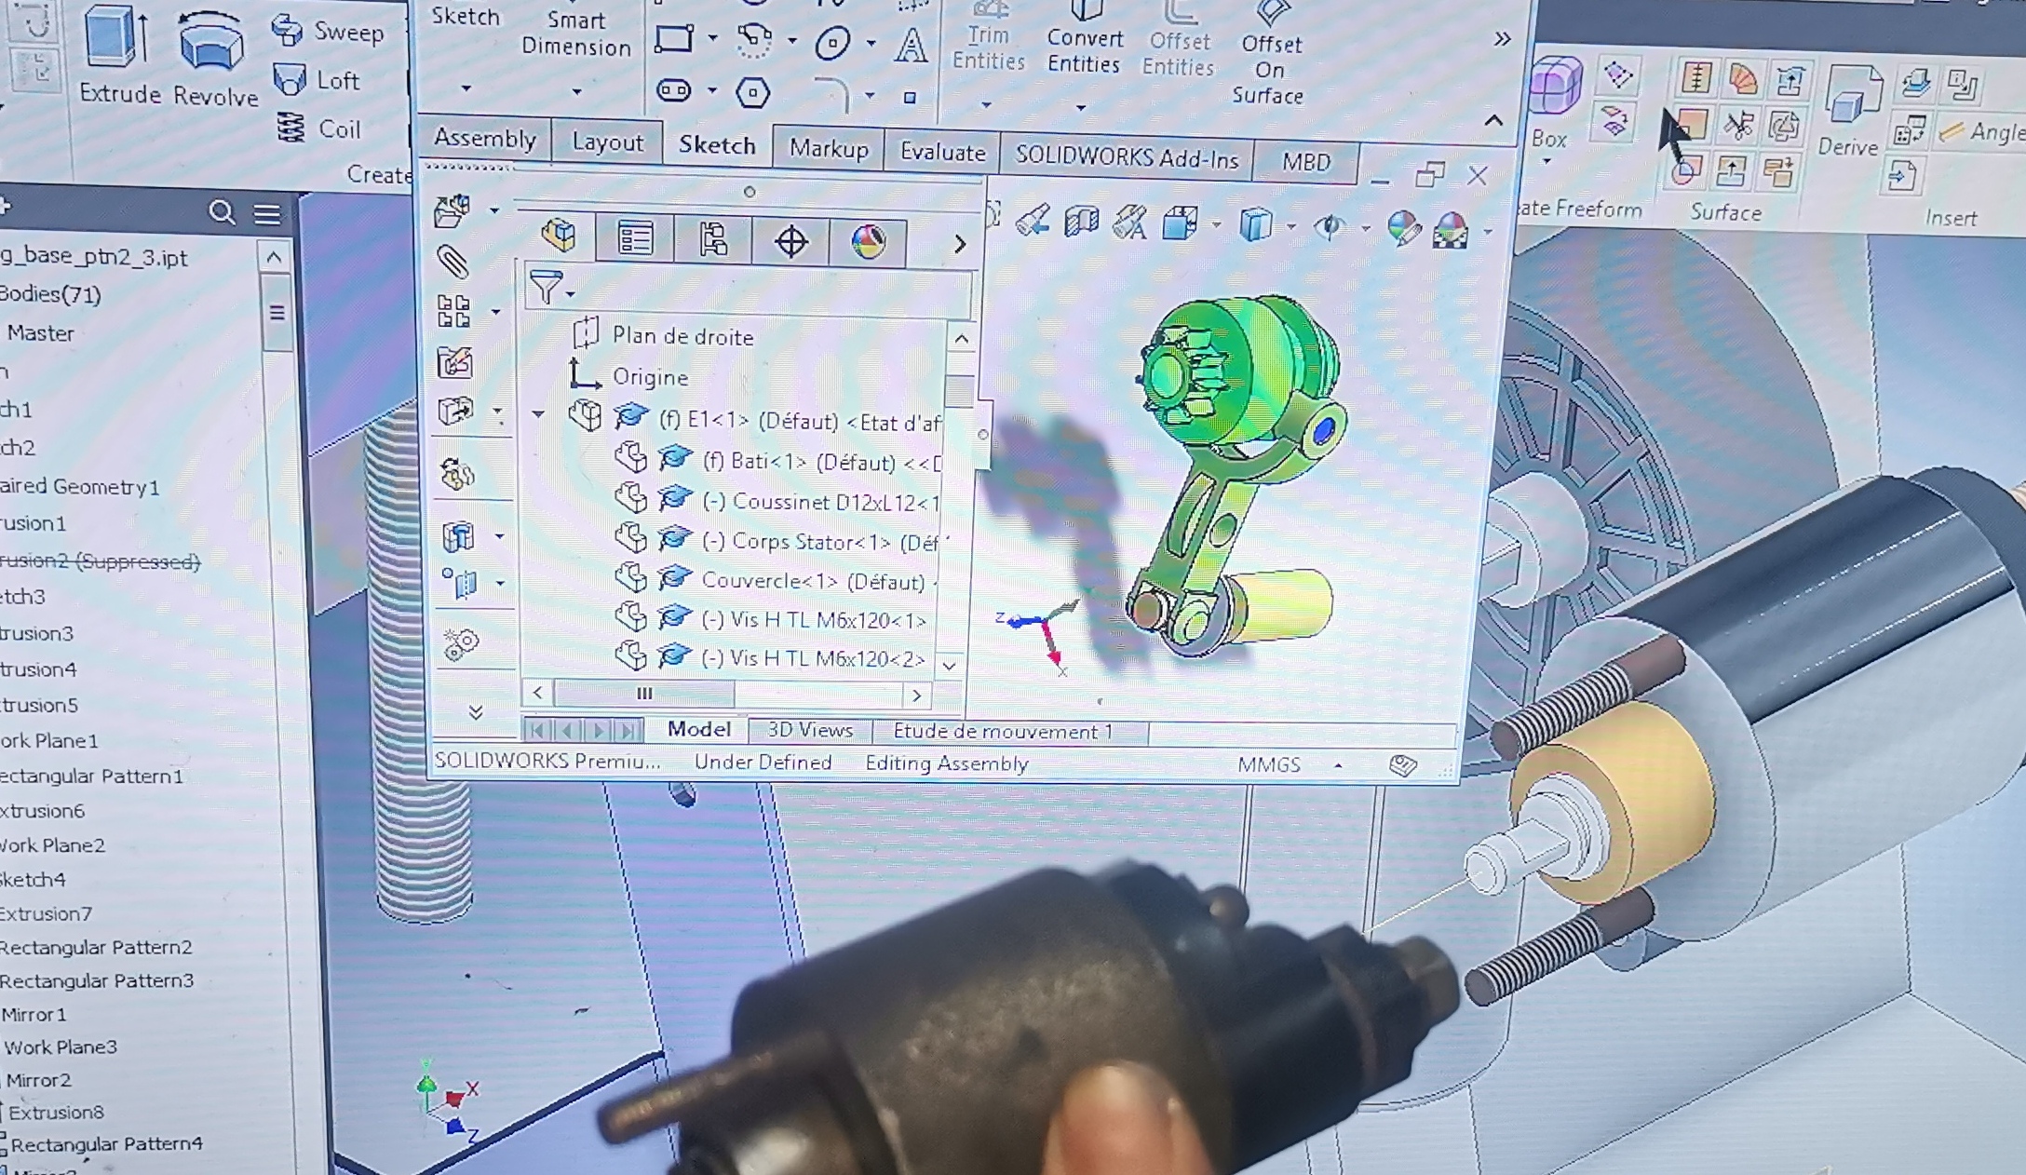Switch to the 3D Views bottom tab
The image size is (2026, 1175).
coord(810,730)
